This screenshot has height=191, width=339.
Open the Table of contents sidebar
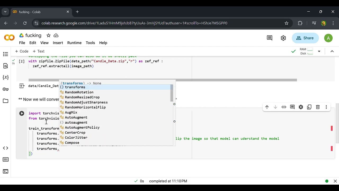point(6,54)
